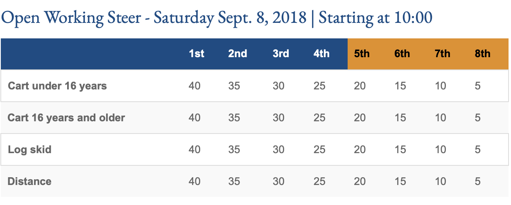Click 10 in the Log skid row
The image size is (511, 205).
click(441, 149)
